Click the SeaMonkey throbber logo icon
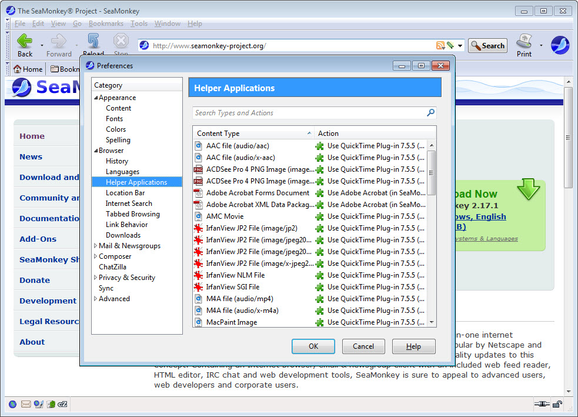Screen dimensions: 578x417 (x=560, y=45)
